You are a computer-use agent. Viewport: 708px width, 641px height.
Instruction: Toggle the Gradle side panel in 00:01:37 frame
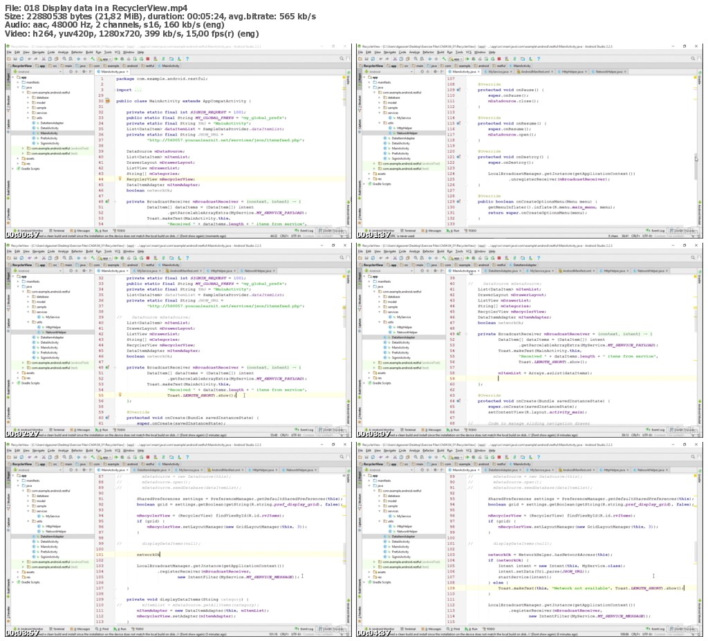click(700, 80)
